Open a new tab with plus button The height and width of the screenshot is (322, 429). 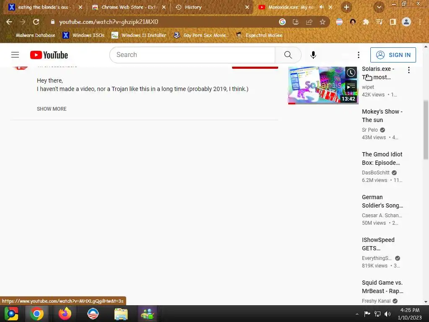click(346, 7)
